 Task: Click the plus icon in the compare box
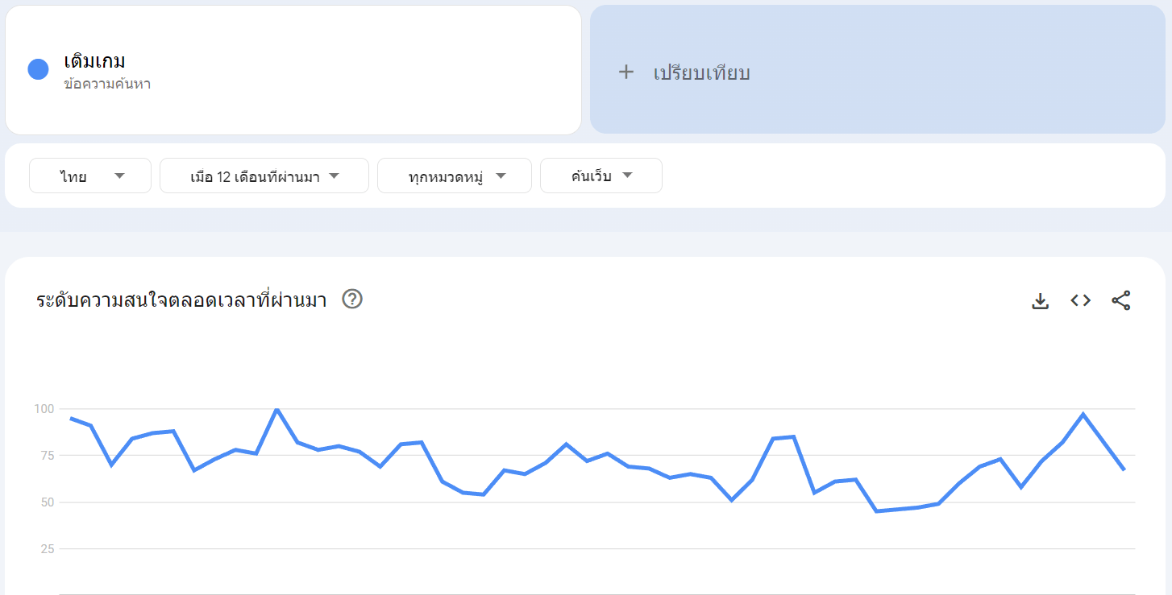[625, 72]
